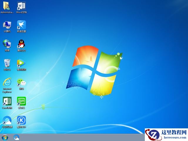Launch QQ Browser from the taskbar
This screenshot has width=188, height=141.
[16, 137]
